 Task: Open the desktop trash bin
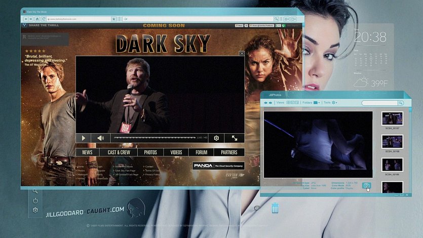[275, 208]
